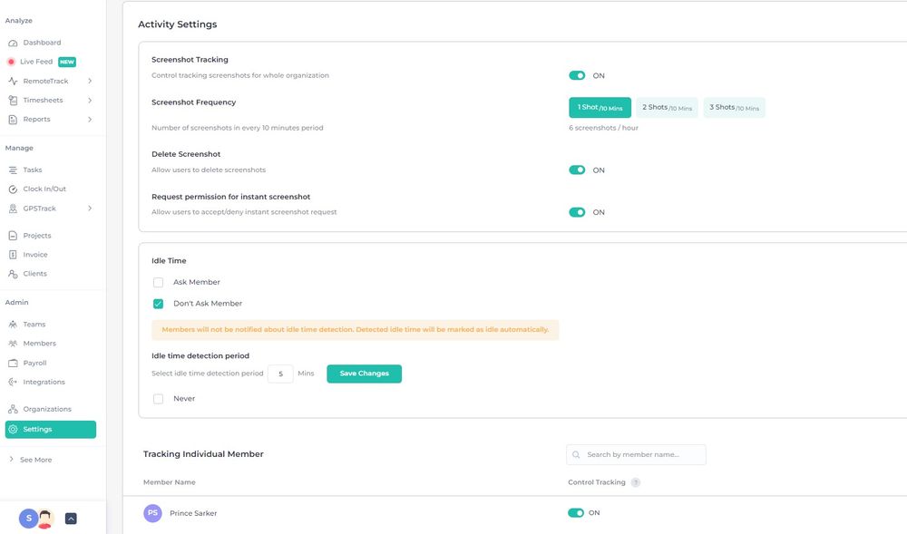The height and width of the screenshot is (534, 907).
Task: Expand the GPSTrack menu
Action: (x=38, y=208)
